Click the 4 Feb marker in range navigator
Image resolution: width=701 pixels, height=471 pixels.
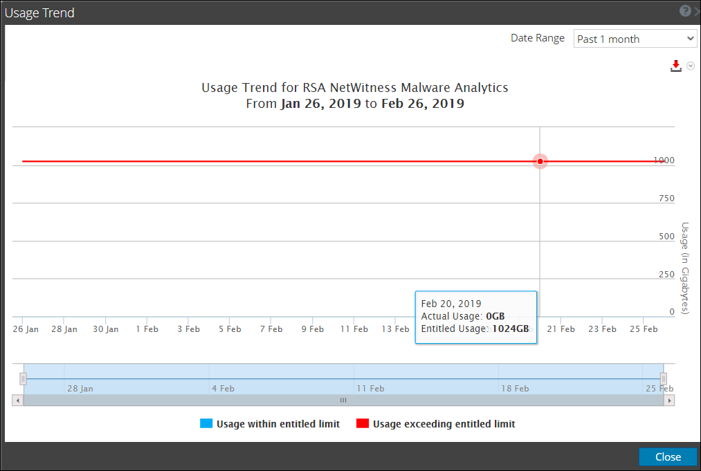(x=223, y=389)
